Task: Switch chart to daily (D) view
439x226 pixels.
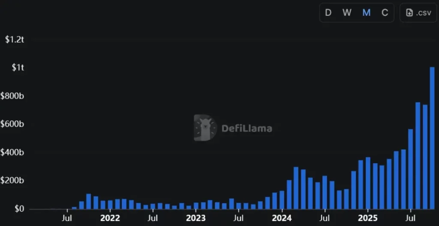Action: (x=328, y=13)
